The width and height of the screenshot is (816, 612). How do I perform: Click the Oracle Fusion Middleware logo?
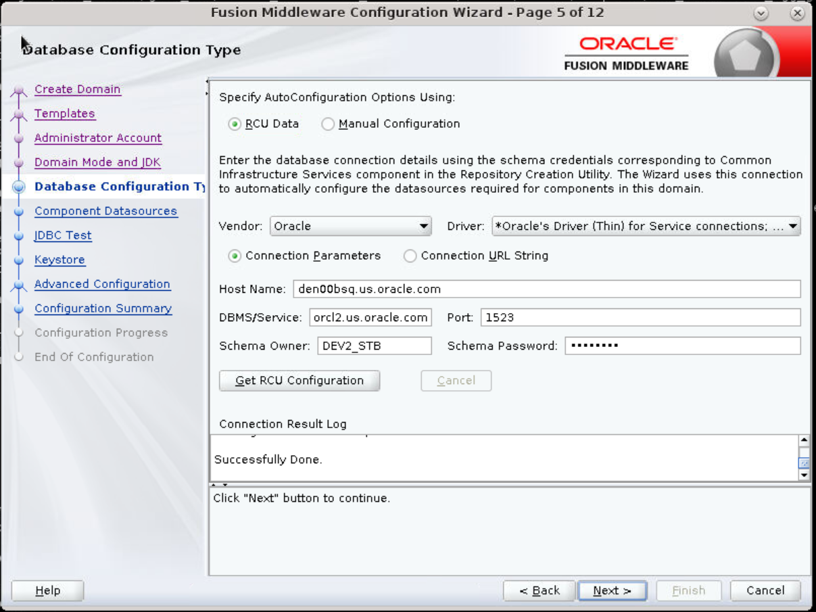pyautogui.click(x=626, y=53)
